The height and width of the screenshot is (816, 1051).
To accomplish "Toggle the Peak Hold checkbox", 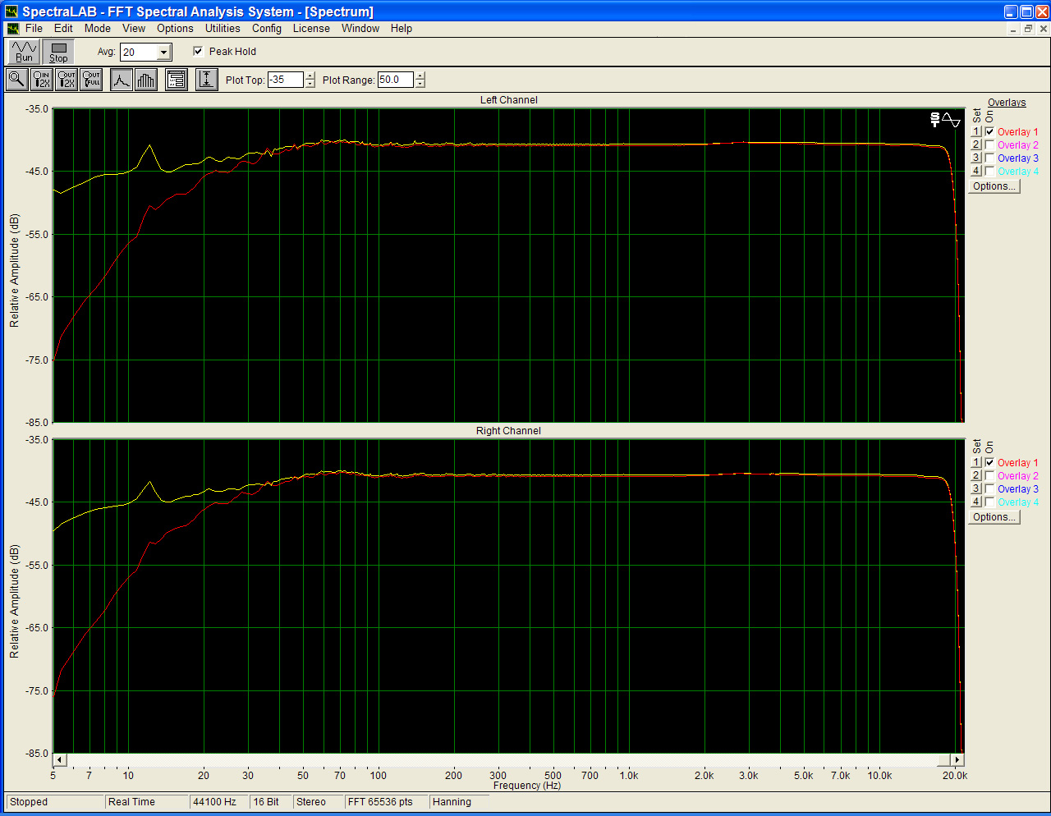I will coord(198,51).
